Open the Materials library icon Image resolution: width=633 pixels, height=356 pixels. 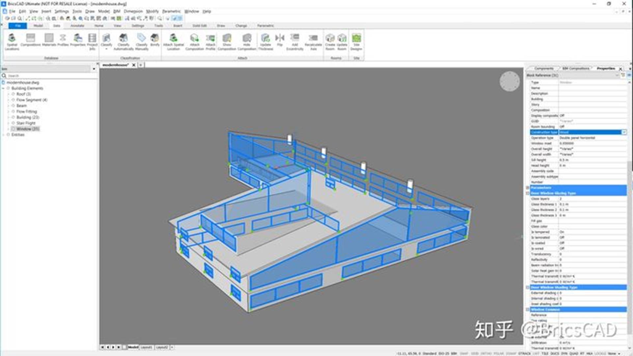pyautogui.click(x=49, y=40)
